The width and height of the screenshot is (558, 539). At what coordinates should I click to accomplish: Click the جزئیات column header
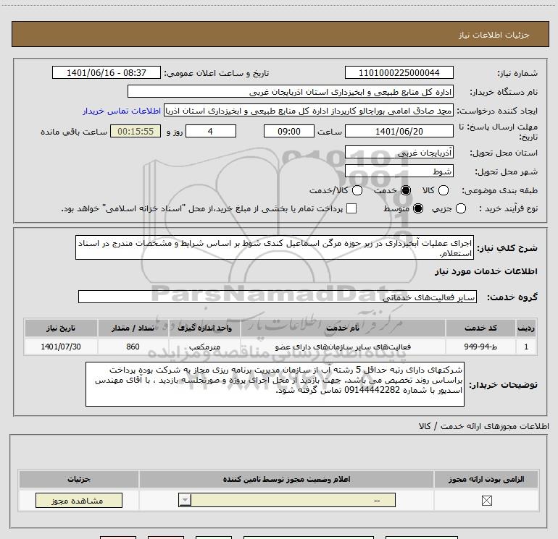tap(79, 479)
